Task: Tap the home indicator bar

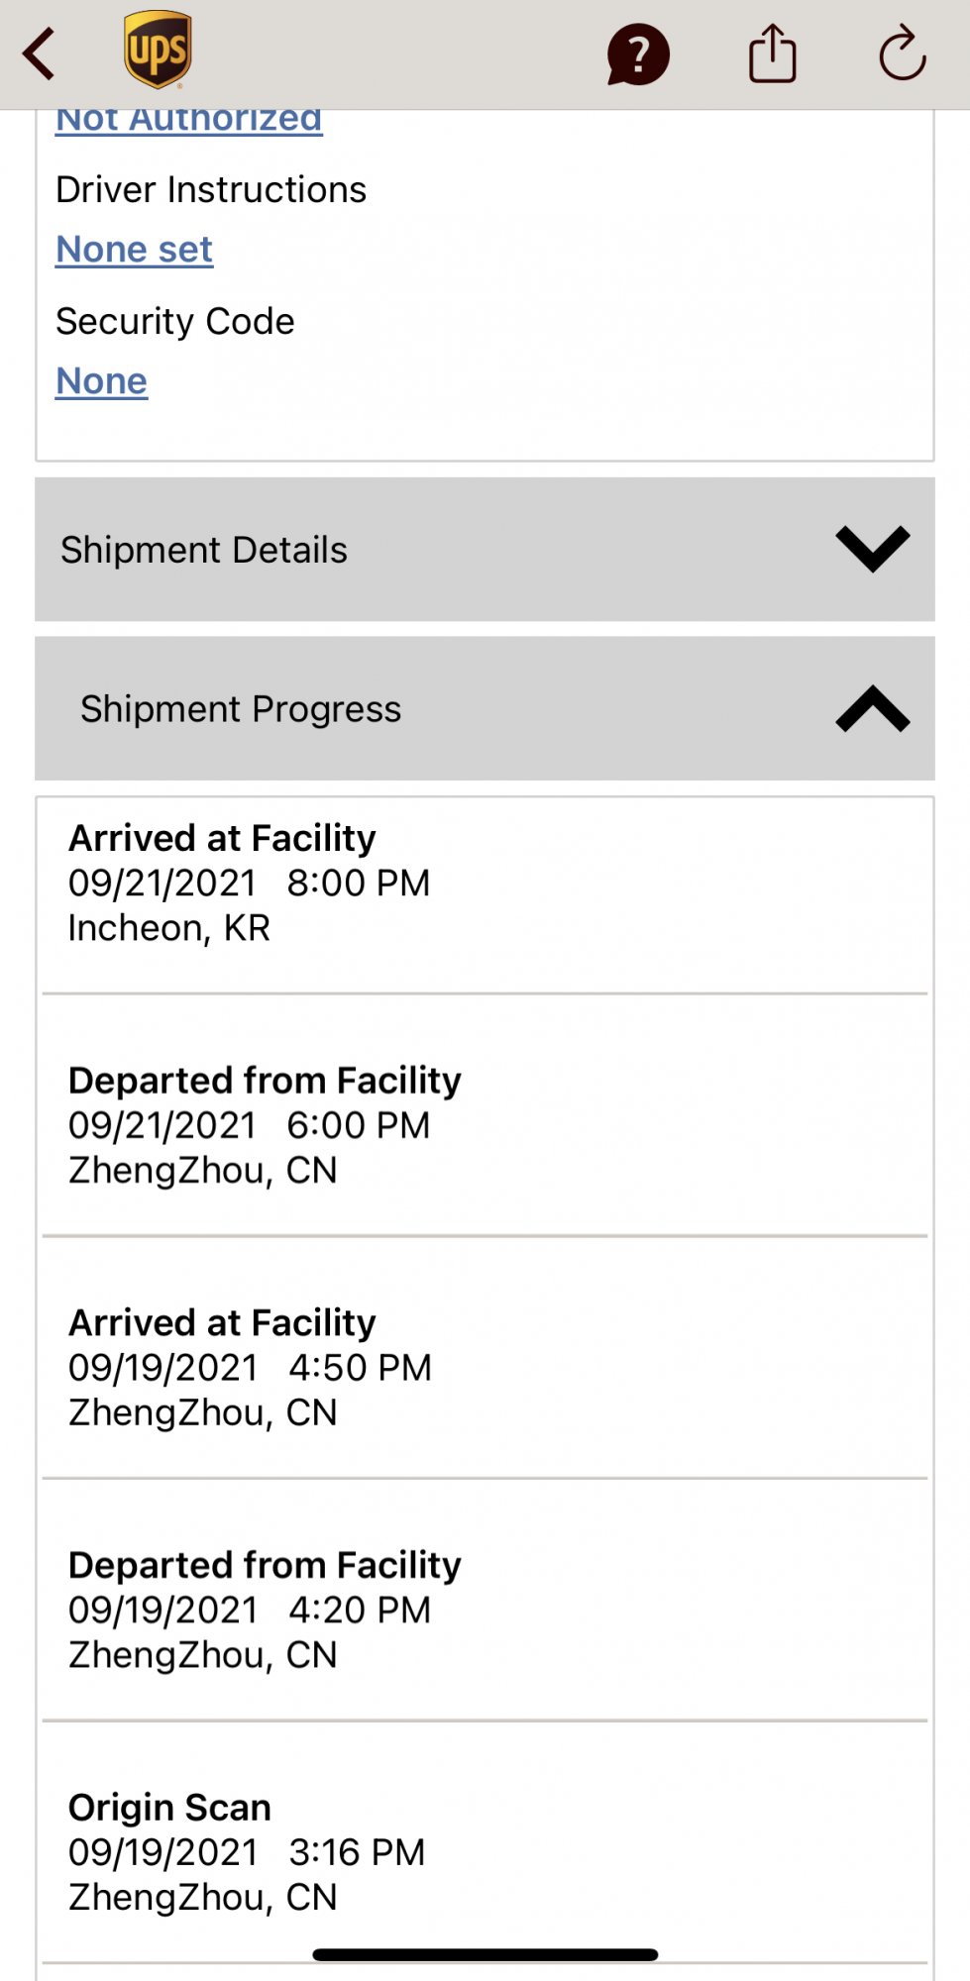Action: pyautogui.click(x=485, y=1954)
